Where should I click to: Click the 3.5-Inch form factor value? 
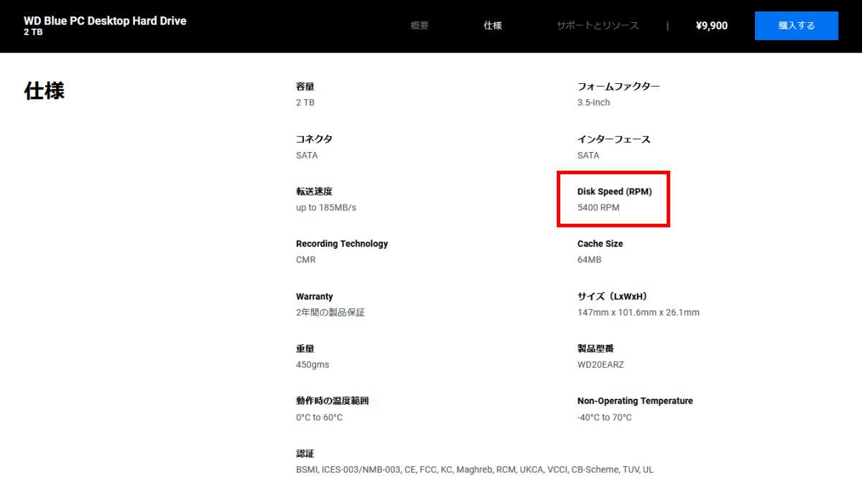pos(593,103)
